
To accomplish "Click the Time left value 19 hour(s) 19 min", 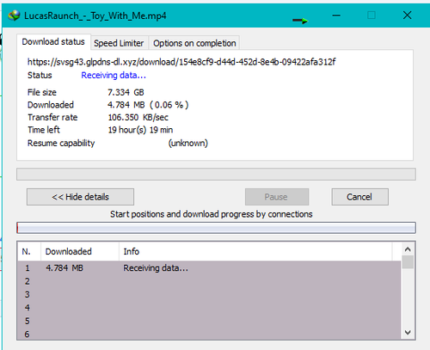I will coord(140,130).
